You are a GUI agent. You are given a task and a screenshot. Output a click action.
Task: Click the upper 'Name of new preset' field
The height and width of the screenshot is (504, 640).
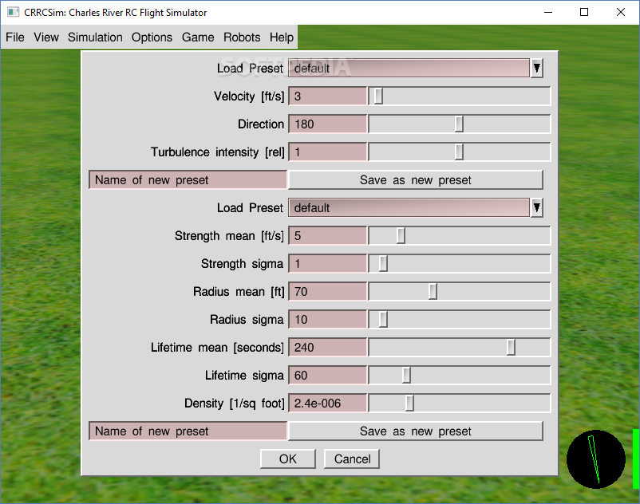coord(188,179)
